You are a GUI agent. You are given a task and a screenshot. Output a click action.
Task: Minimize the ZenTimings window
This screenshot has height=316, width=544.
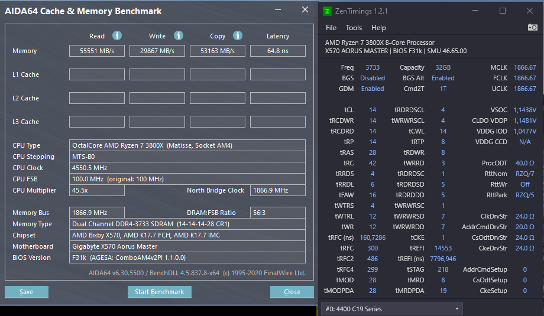tap(475, 11)
